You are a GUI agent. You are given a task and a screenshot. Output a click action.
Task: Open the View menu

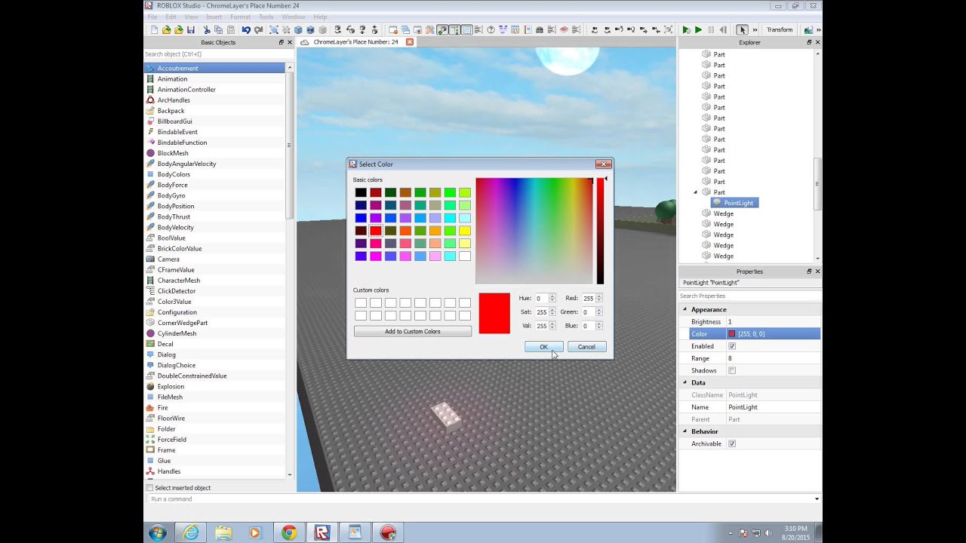tap(192, 17)
